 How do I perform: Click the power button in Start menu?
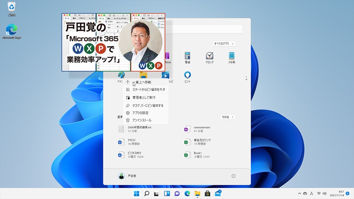click(234, 176)
